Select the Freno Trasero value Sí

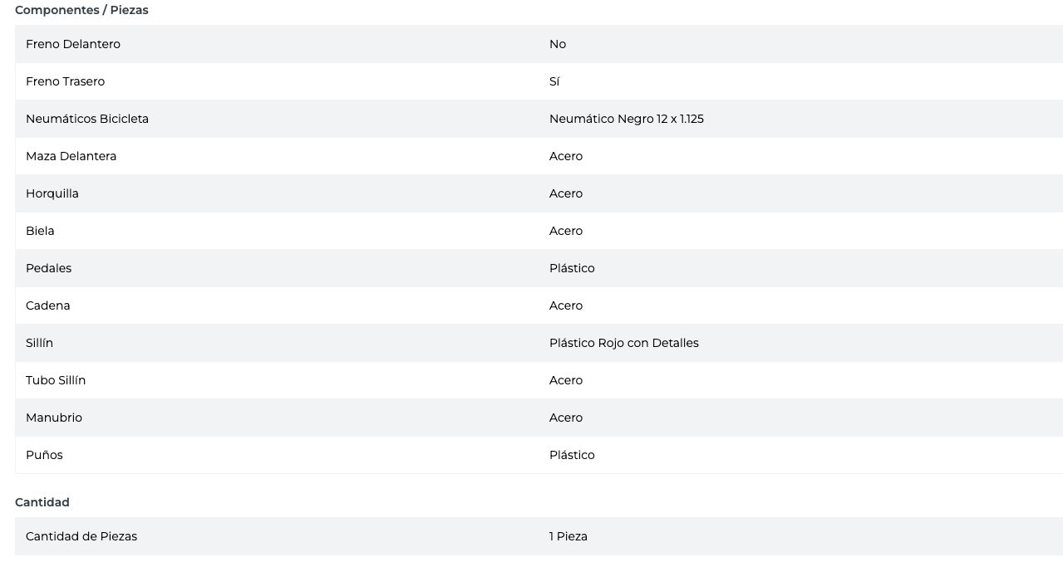[554, 81]
